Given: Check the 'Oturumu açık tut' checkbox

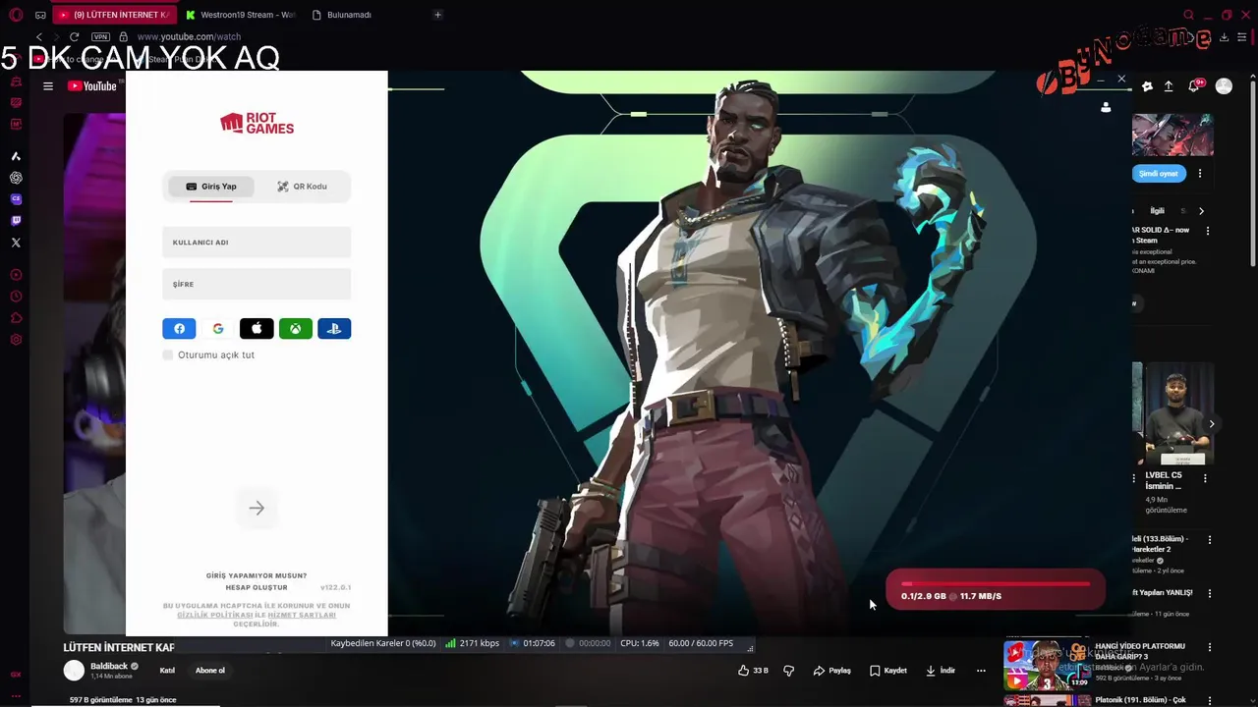Looking at the screenshot, I should (x=168, y=354).
